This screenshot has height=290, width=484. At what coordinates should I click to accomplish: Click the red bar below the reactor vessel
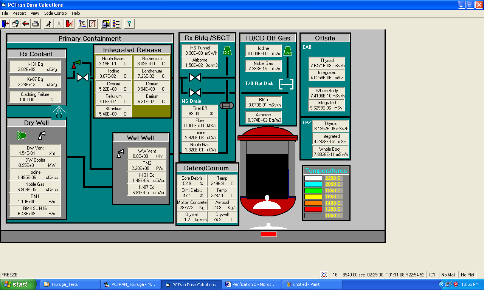pyautogui.click(x=269, y=234)
